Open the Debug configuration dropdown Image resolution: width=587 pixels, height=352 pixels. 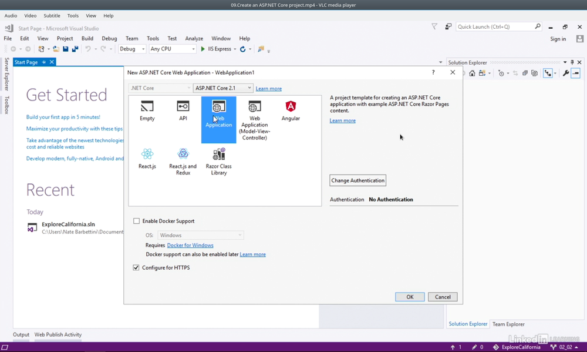tap(132, 49)
